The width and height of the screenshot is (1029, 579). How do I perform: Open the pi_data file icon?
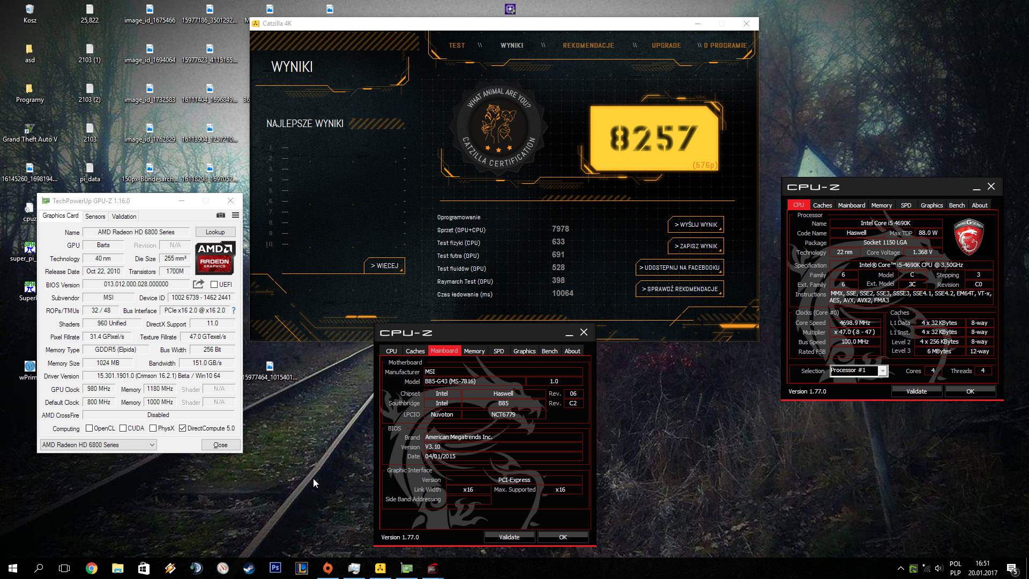[90, 173]
